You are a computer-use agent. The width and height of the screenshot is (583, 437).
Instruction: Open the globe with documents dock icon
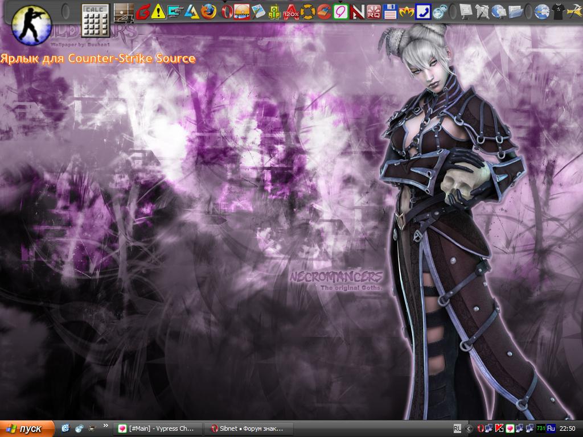(x=499, y=12)
